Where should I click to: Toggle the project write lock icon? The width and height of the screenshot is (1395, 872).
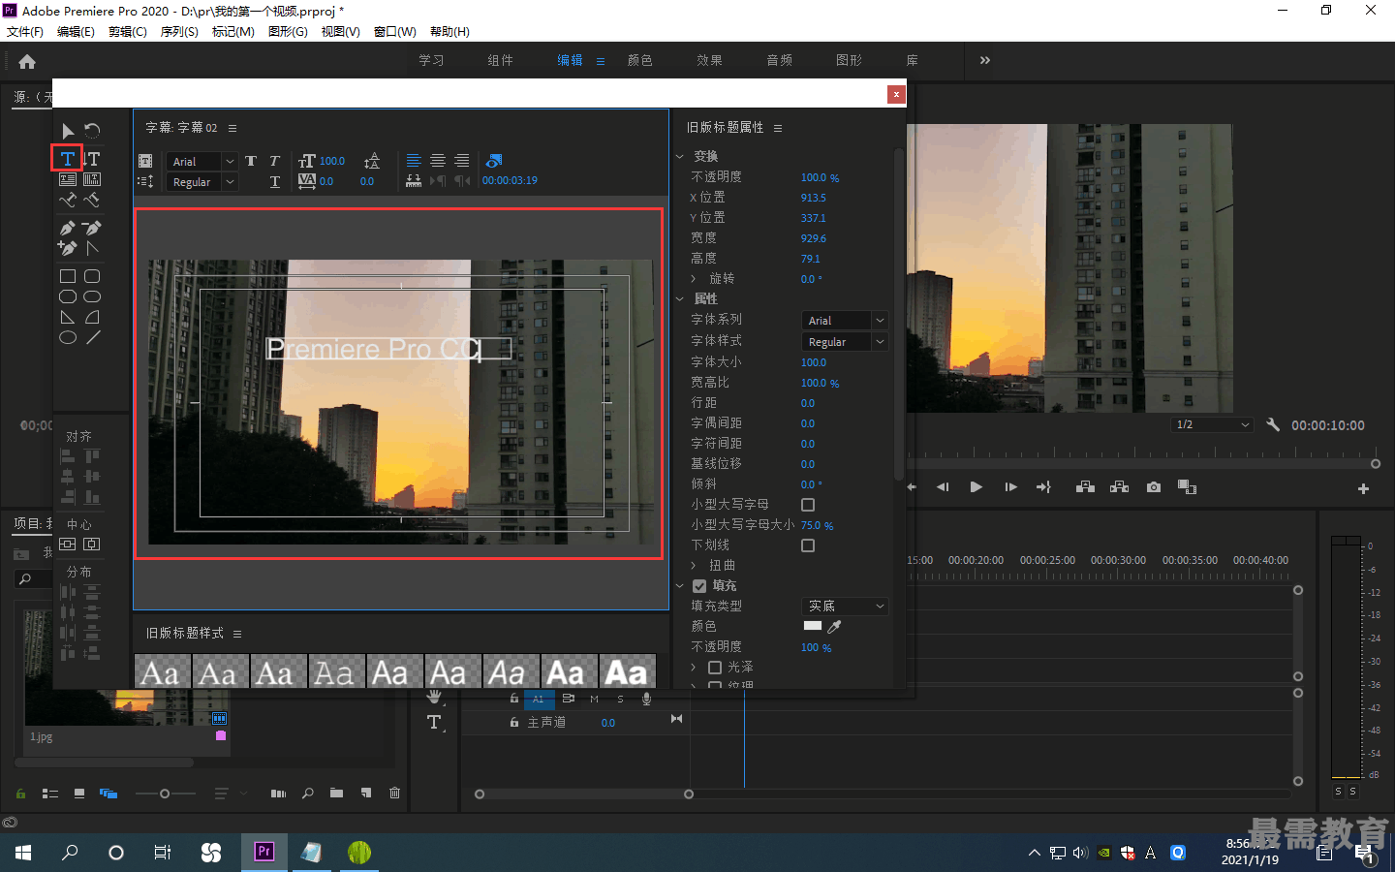click(20, 794)
